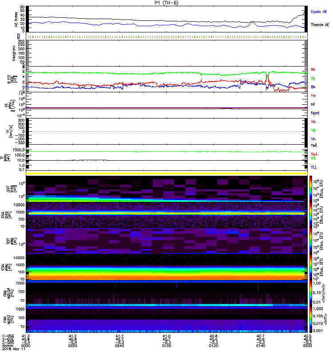Click the Ti panel '1000.0' tick label
Screen dimensions: 333x355
(19, 150)
